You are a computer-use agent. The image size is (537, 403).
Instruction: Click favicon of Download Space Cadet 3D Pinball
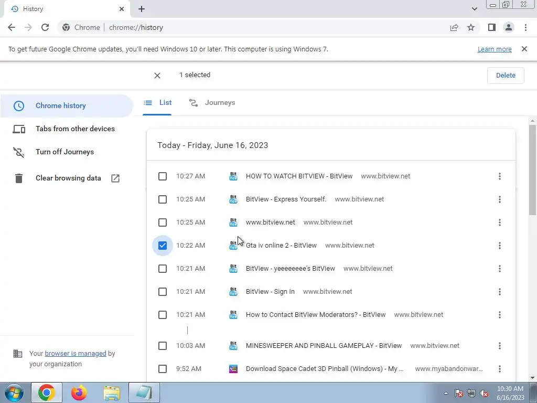click(233, 369)
